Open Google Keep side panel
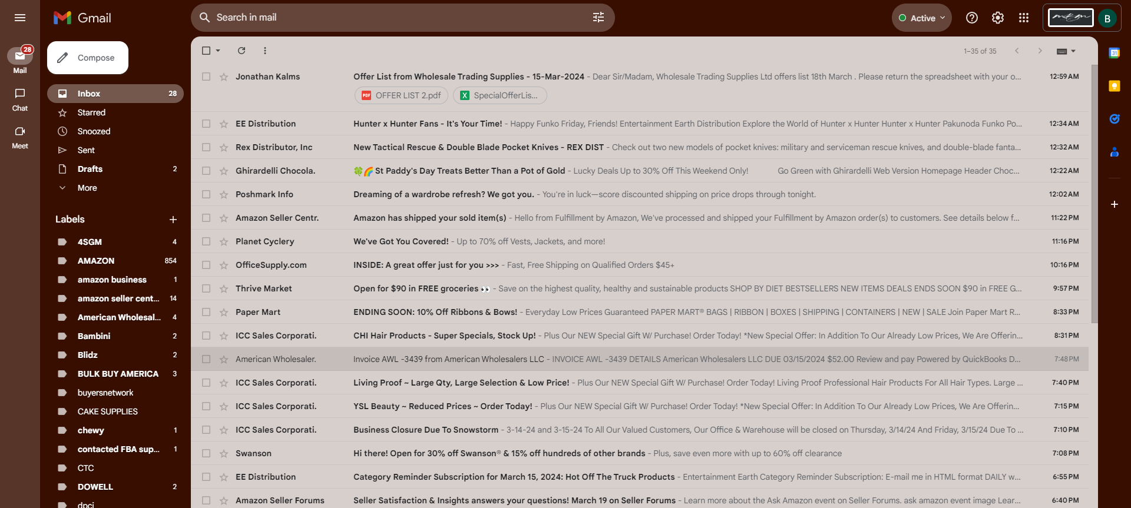This screenshot has width=1131, height=508. [x=1115, y=86]
